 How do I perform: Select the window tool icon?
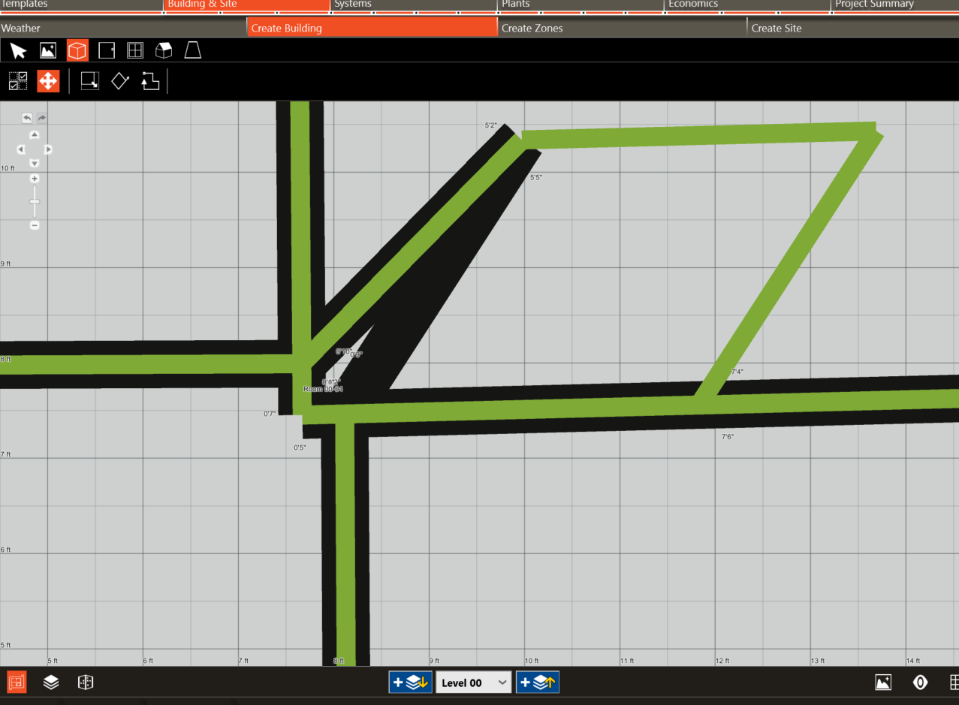[x=135, y=51]
